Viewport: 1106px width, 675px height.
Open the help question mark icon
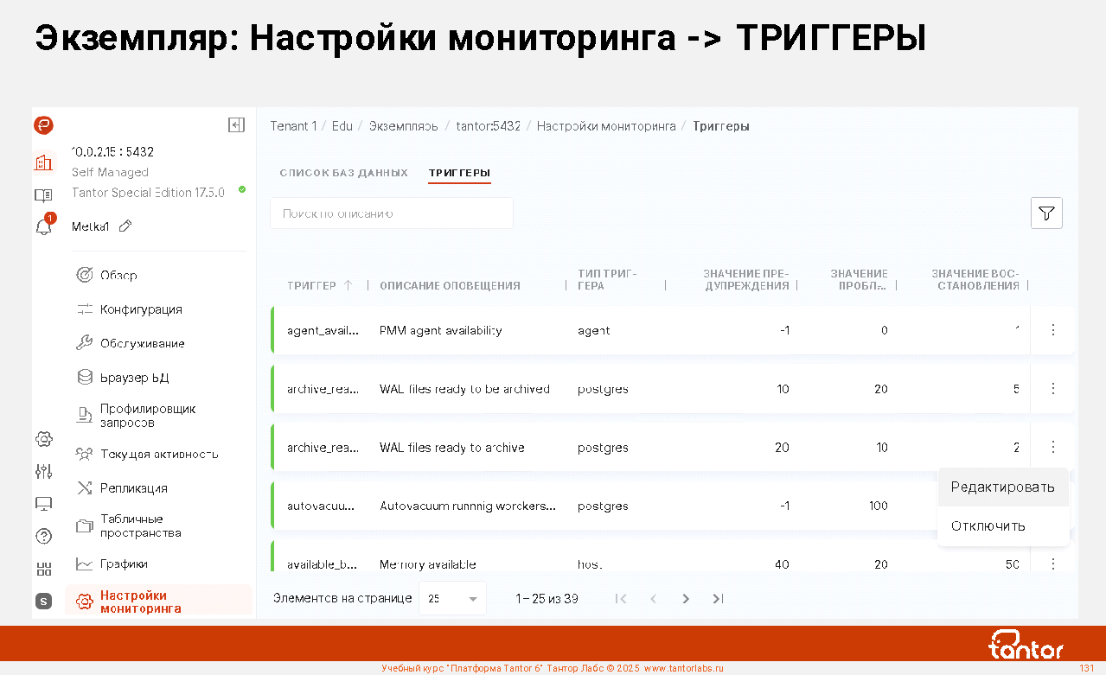[x=43, y=536]
